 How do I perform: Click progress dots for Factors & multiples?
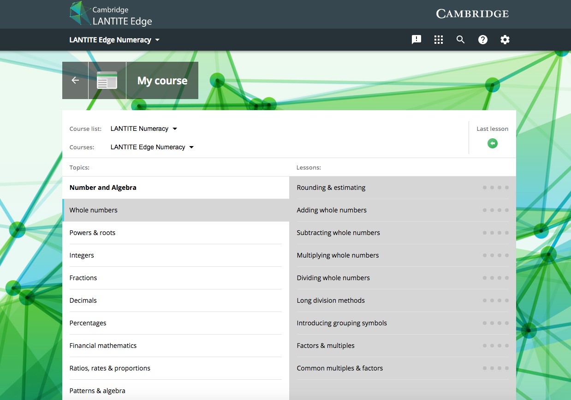coord(496,346)
